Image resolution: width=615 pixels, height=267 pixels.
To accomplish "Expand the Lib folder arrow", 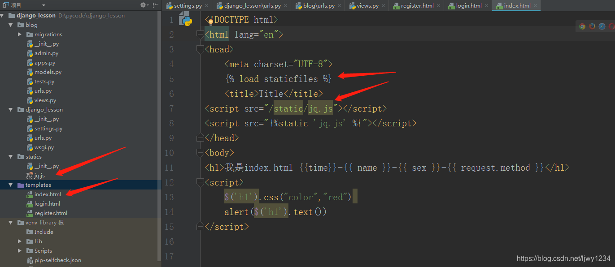I will [20, 241].
